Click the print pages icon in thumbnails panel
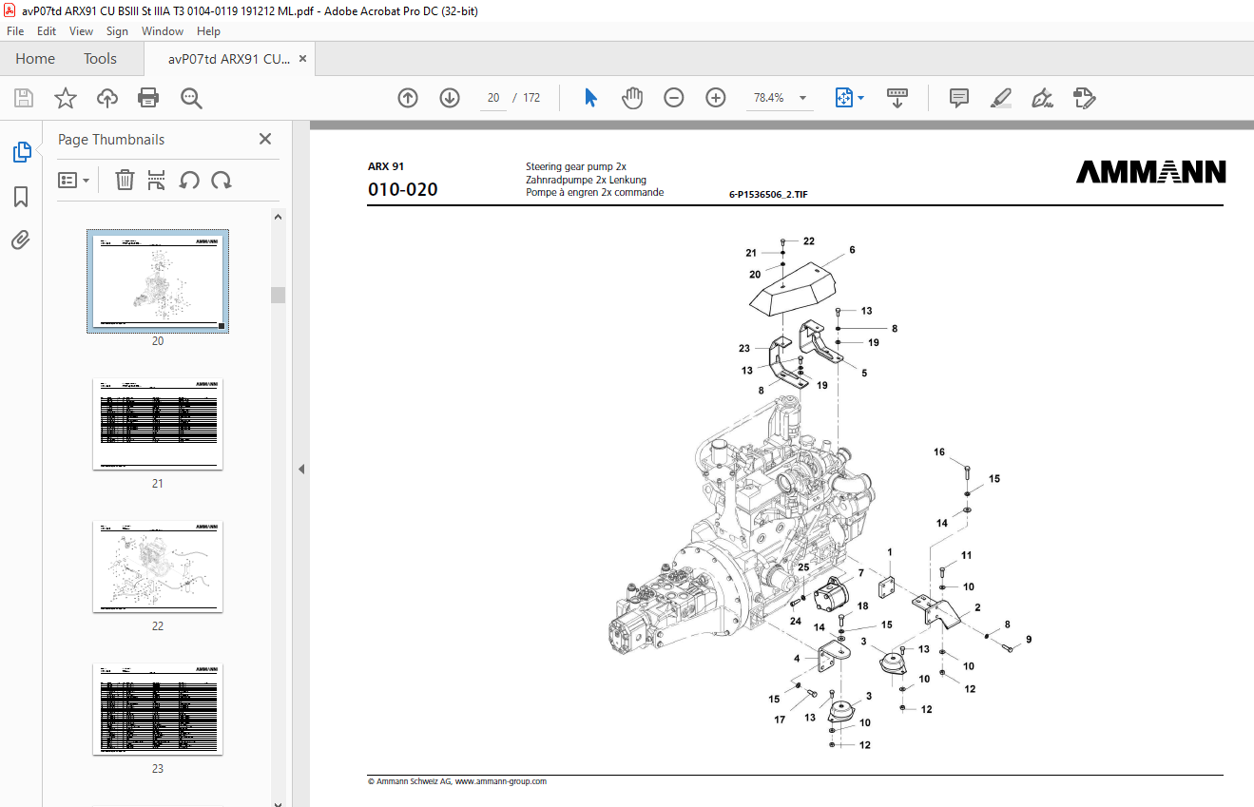The height and width of the screenshot is (807, 1254). (157, 180)
